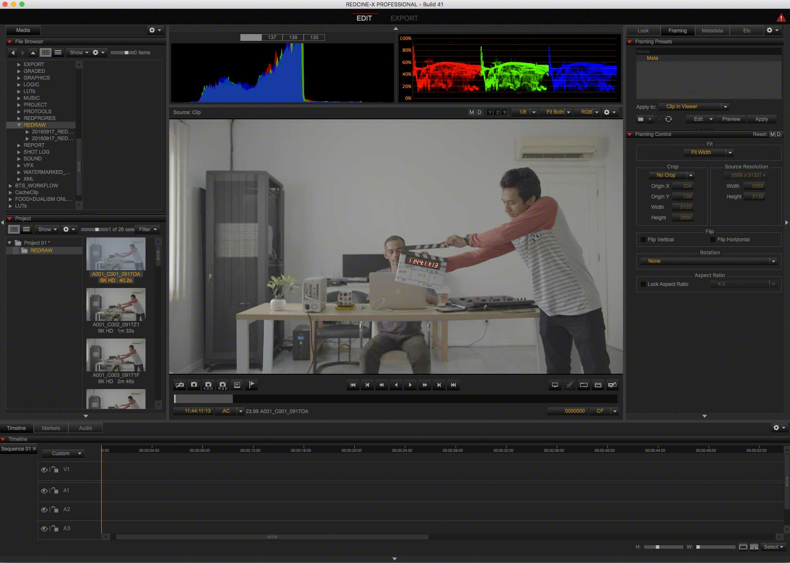Switch to the Markers tab
The height and width of the screenshot is (563, 790).
pyautogui.click(x=51, y=428)
